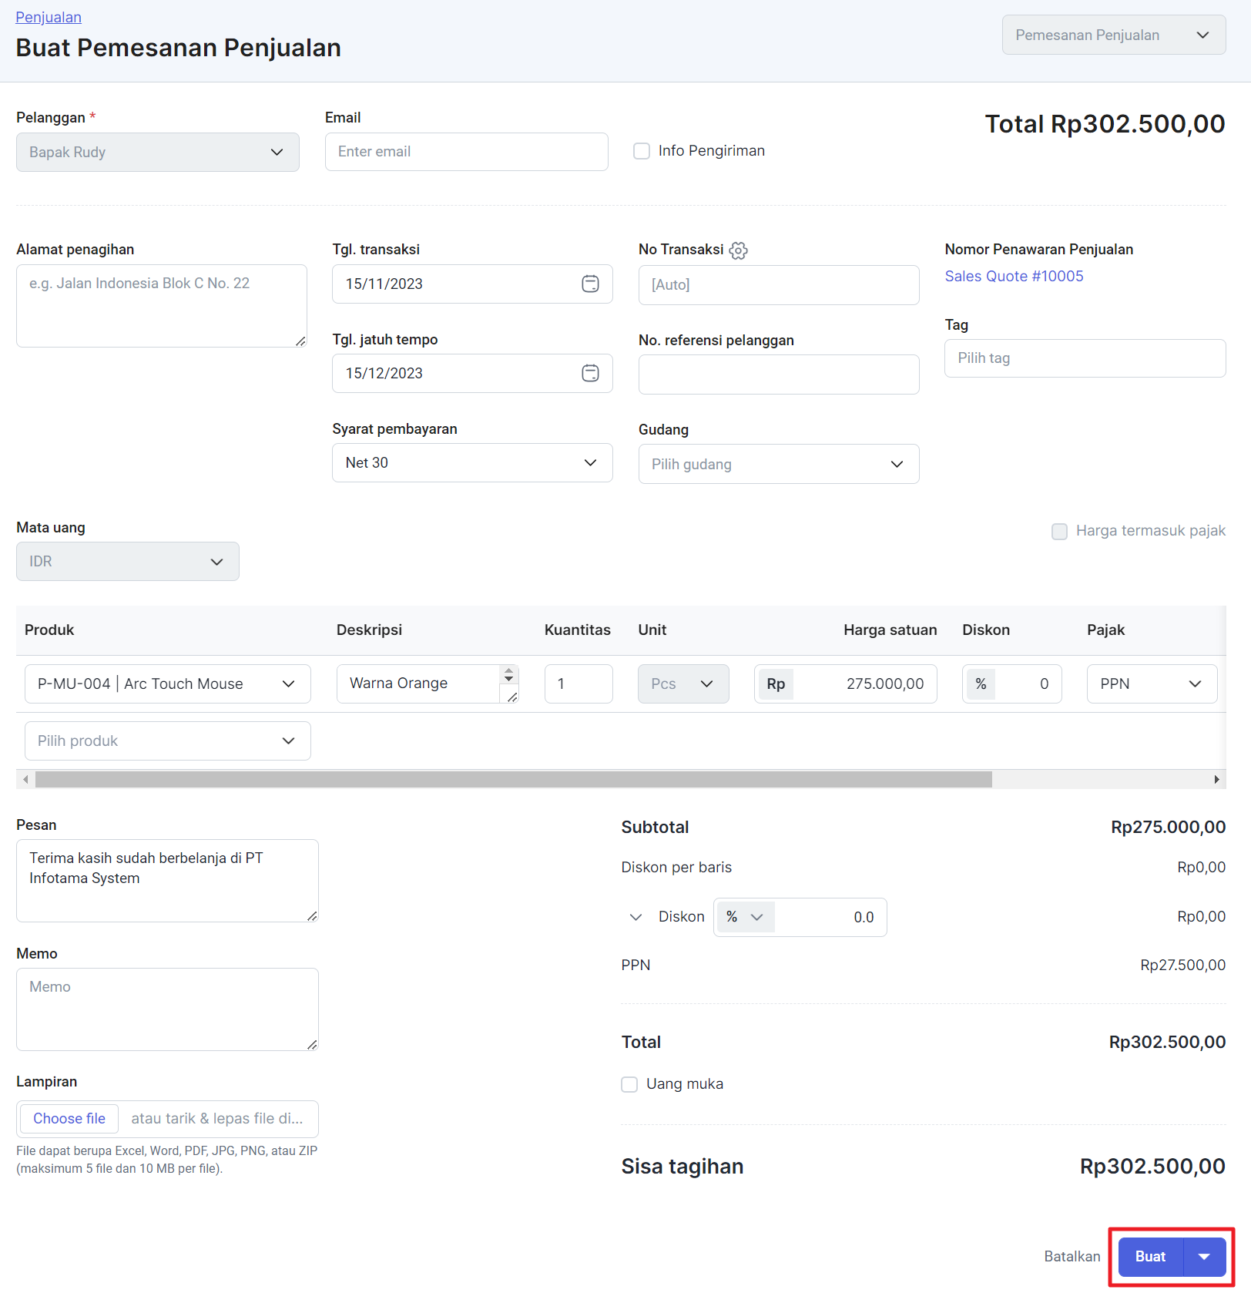The image size is (1251, 1293).
Task: Open the No Transaksi settings gear
Action: pos(738,250)
